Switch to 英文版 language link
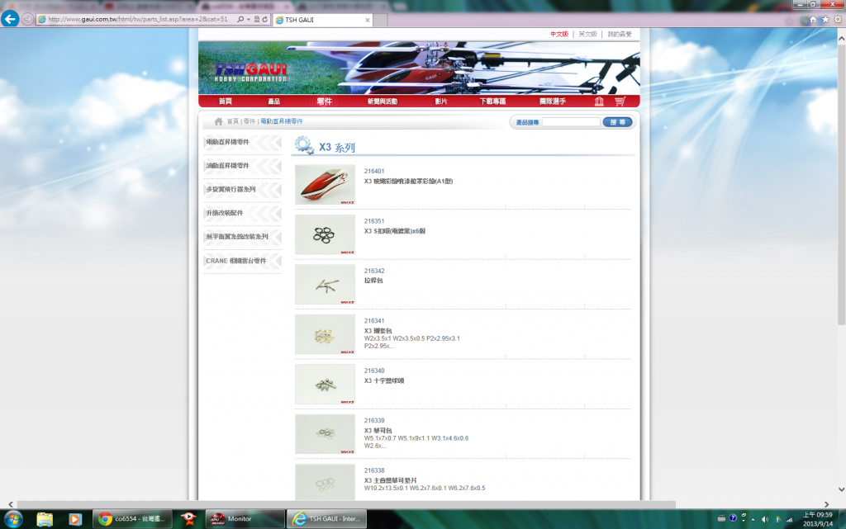This screenshot has height=529, width=846. coord(587,34)
